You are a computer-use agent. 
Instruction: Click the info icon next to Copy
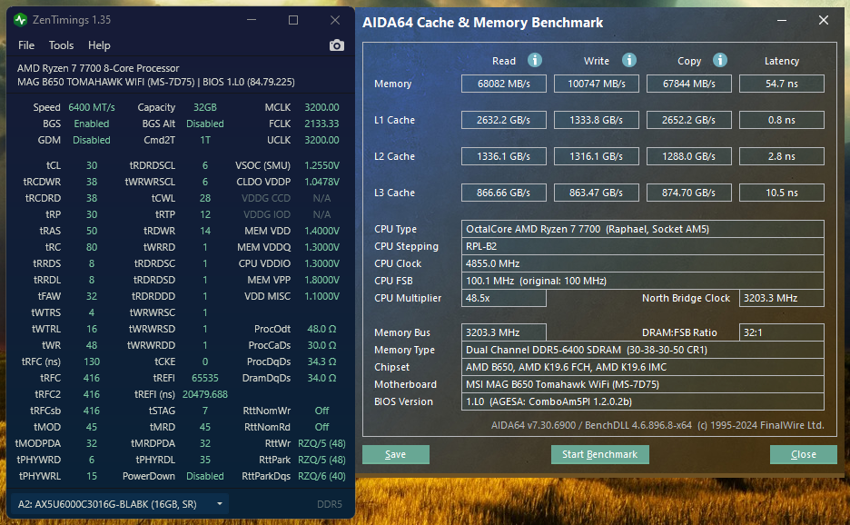[x=720, y=60]
